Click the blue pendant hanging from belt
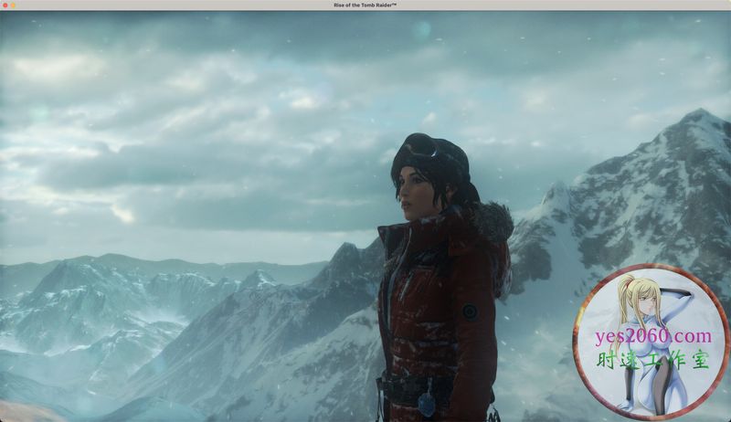731x422 pixels. point(428,402)
